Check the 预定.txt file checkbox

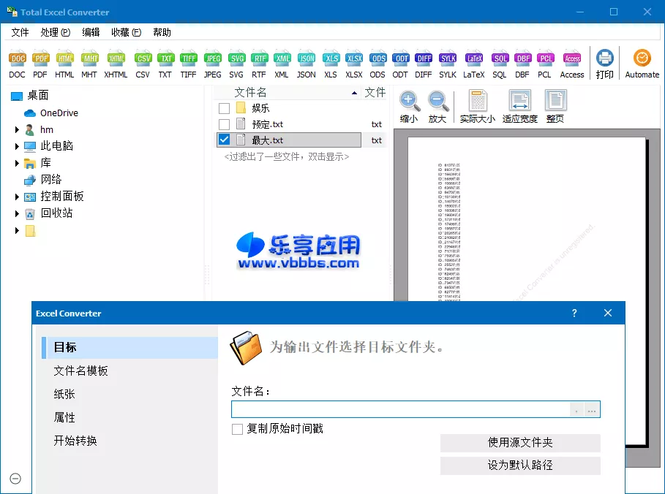[x=225, y=124]
